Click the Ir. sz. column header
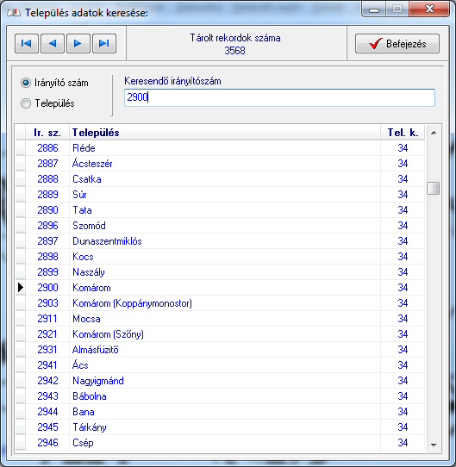 tap(47, 133)
